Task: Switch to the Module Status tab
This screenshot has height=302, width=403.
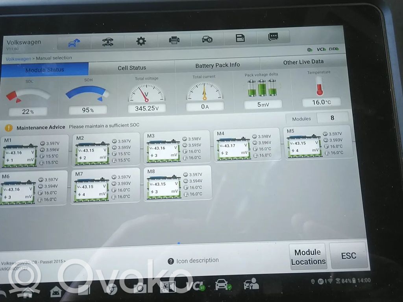Action: [44, 70]
